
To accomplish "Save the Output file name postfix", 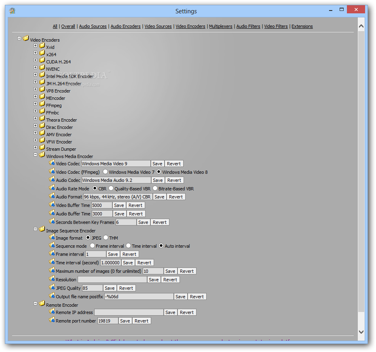I will pos(180,297).
